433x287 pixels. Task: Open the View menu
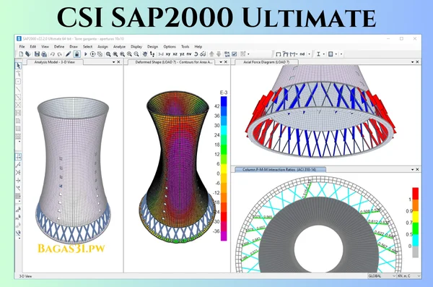(45, 46)
